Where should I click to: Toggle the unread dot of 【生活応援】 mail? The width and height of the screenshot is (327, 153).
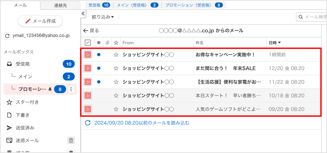click(x=99, y=82)
